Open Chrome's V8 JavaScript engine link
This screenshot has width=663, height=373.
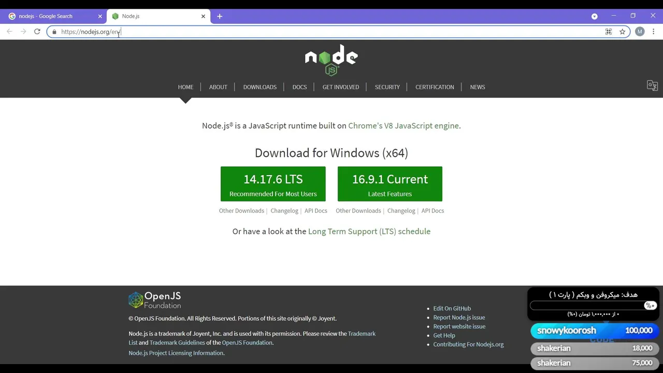[x=403, y=126]
